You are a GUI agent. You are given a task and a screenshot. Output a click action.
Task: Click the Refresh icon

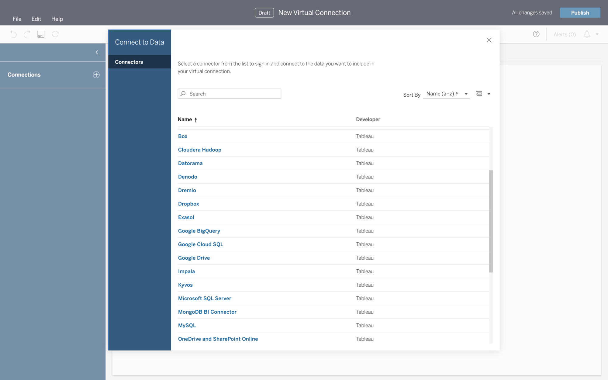click(55, 34)
